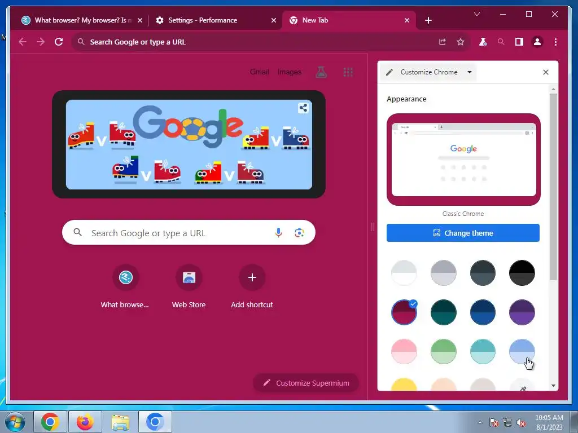578x433 pixels.
Task: Select the New Tab tab
Action: point(346,20)
